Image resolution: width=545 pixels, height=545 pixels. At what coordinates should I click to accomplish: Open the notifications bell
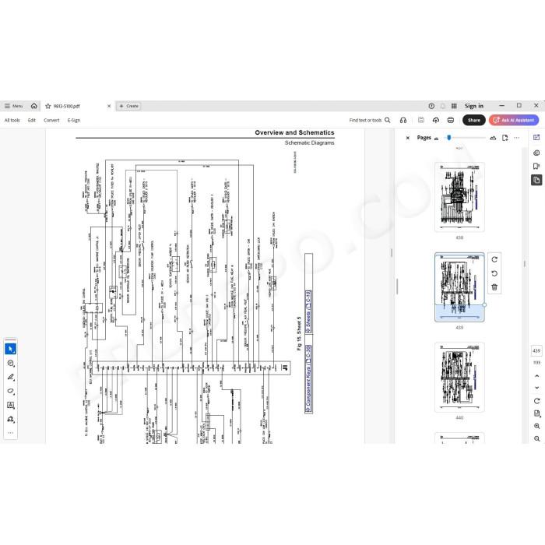pyautogui.click(x=443, y=106)
